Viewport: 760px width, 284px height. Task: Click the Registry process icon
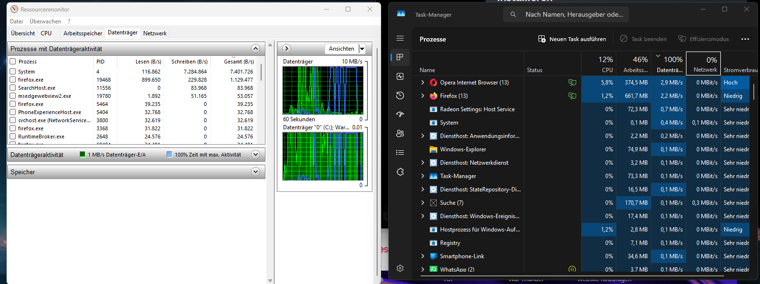(433, 243)
